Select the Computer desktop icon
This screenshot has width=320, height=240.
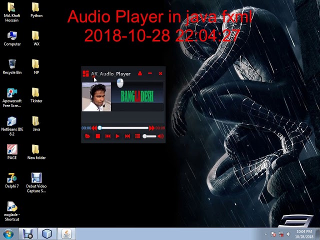pyautogui.click(x=12, y=39)
